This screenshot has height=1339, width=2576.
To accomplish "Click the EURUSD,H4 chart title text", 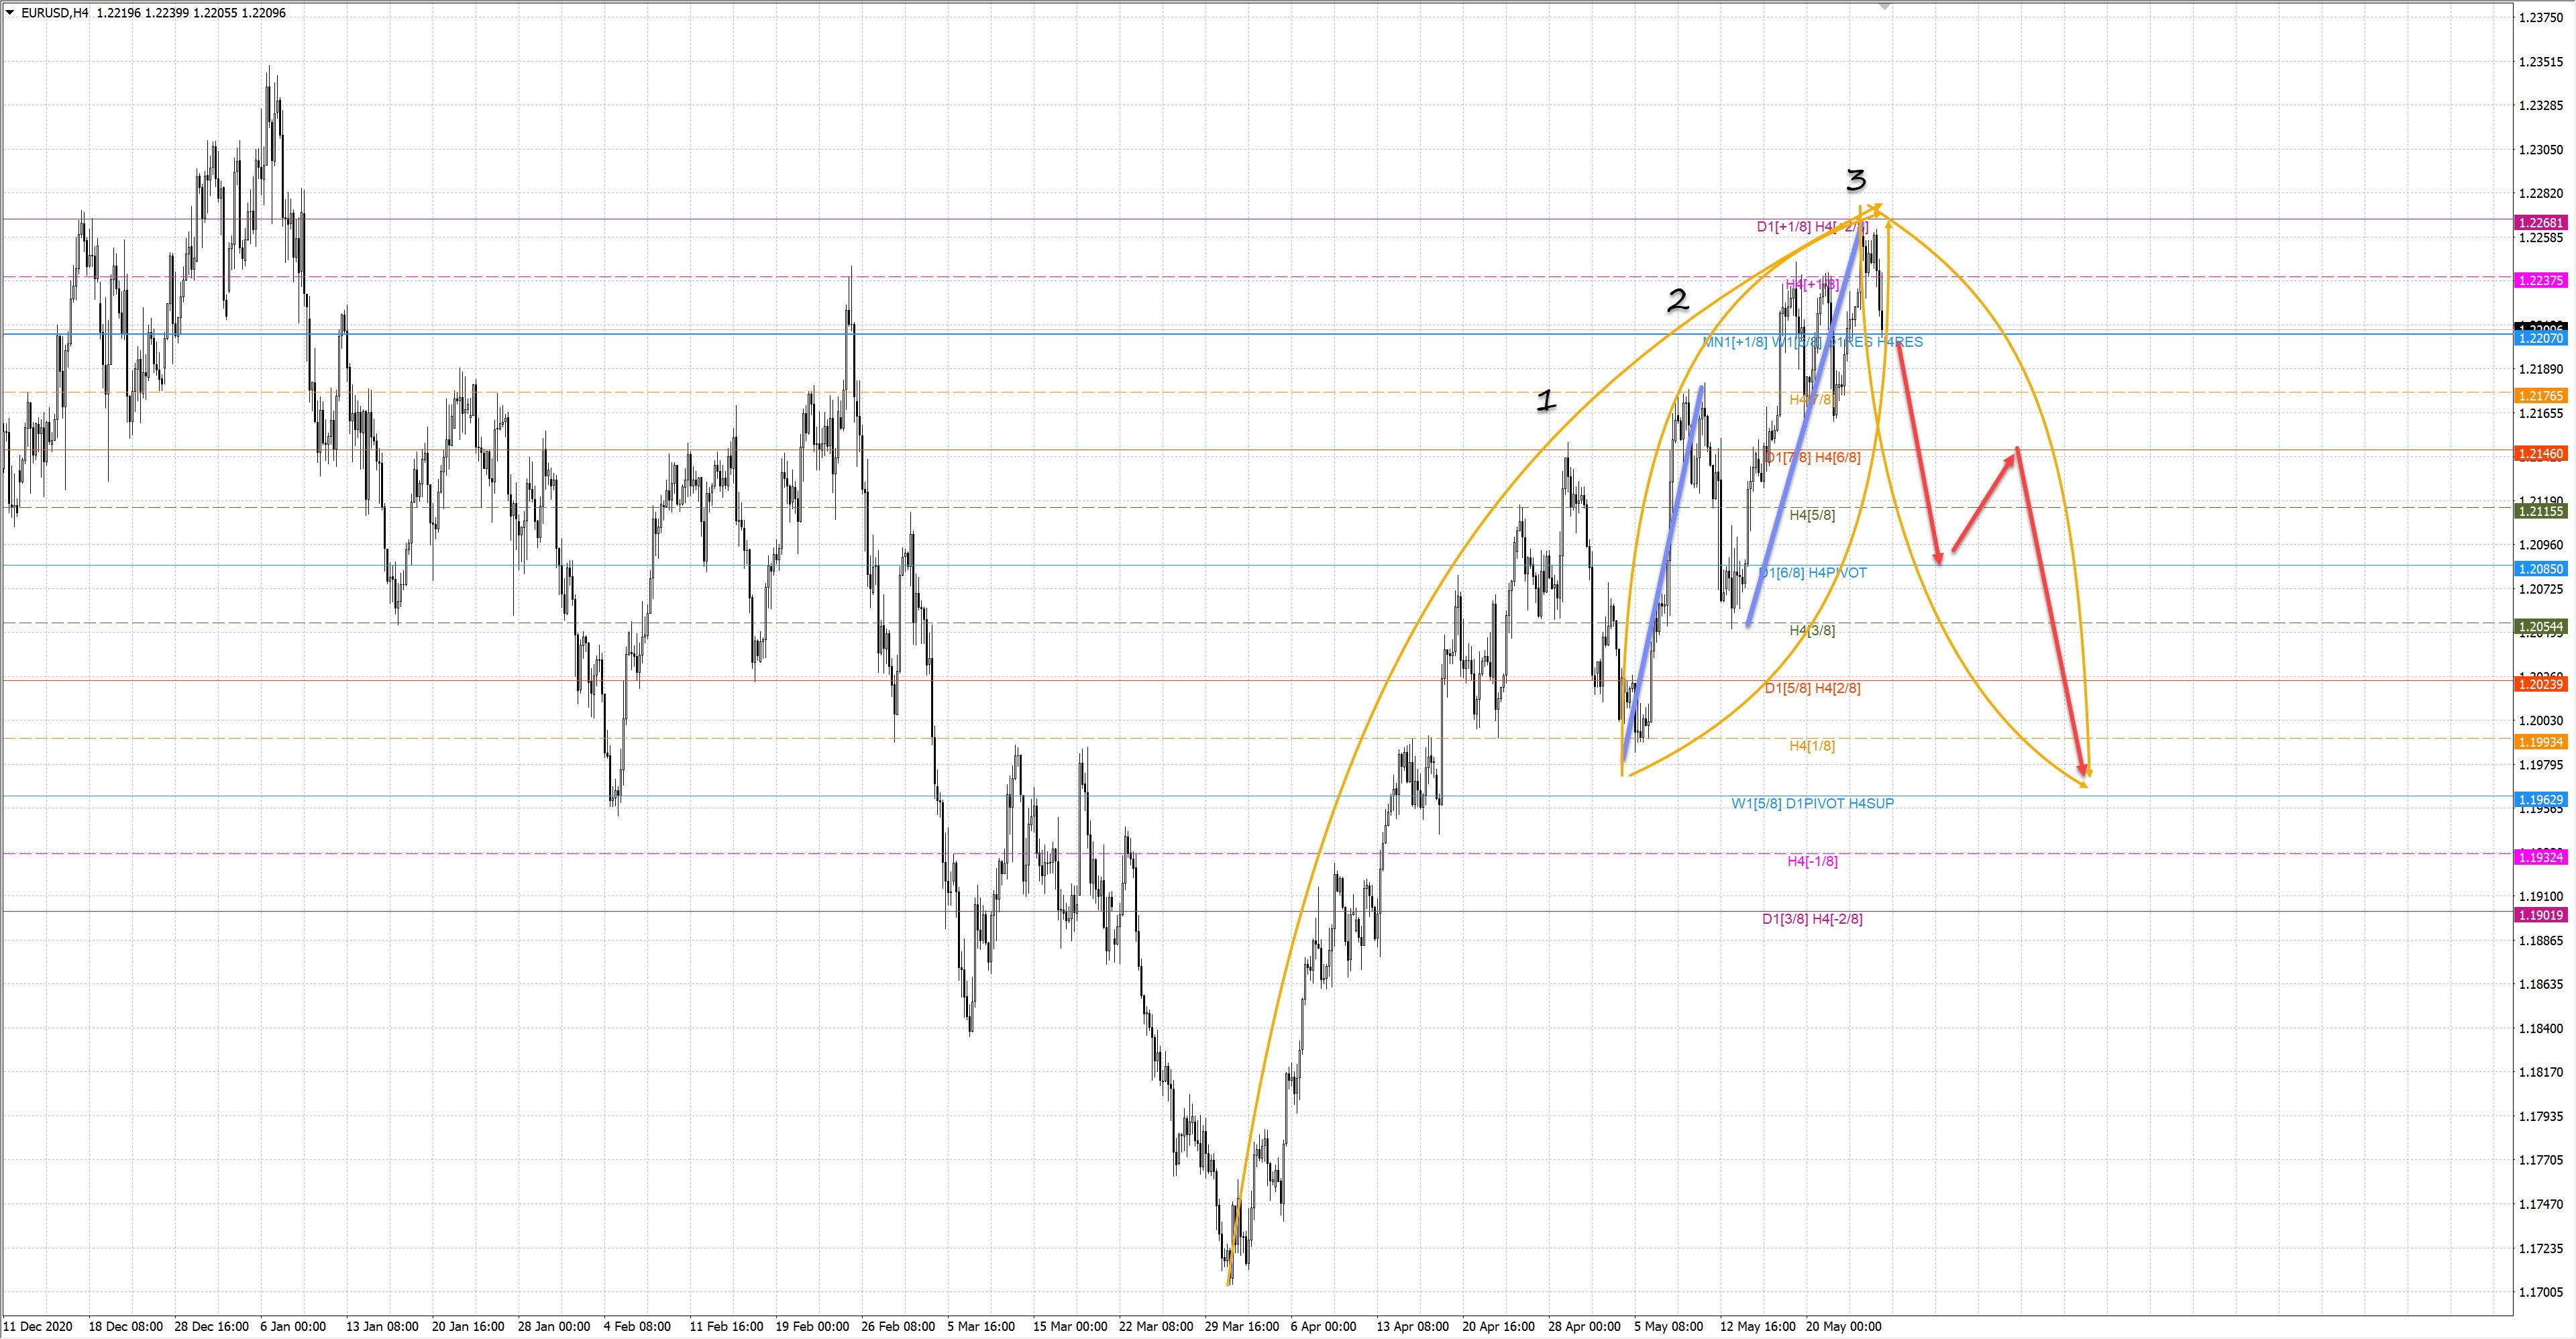I will click(x=54, y=13).
